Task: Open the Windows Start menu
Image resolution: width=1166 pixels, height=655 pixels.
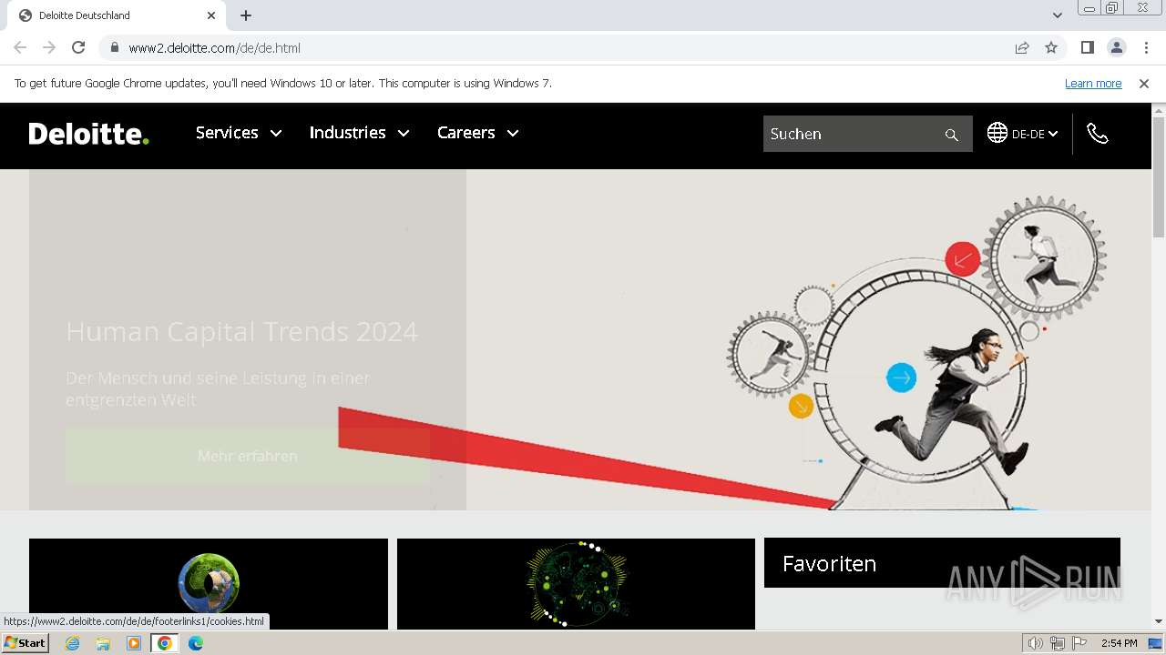Action: coord(25,643)
